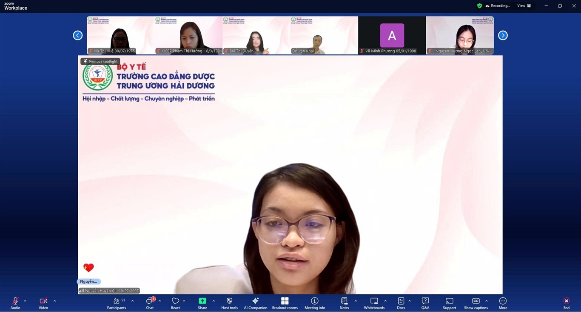Click the React heart icon
The width and height of the screenshot is (581, 312).
pos(175,301)
